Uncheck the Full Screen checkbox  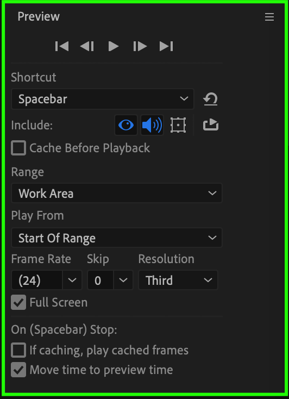pyautogui.click(x=18, y=302)
